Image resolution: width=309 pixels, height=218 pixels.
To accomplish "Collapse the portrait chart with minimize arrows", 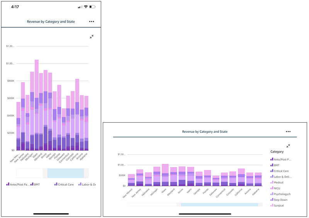I will pyautogui.click(x=92, y=37).
